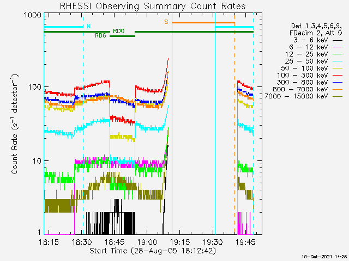This screenshot has height=261, width=349.
Task: Click the x-axis tick label 19:45
Action: 246,242
